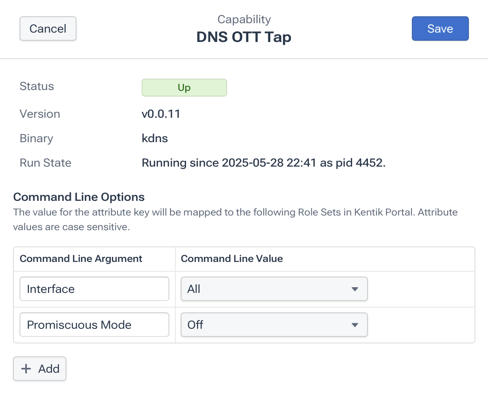
Task: Click the caret arrow in the Interface value dropdown
Action: coord(355,289)
